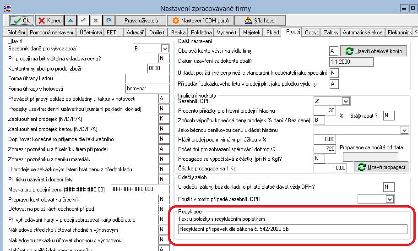Image resolution: width=418 pixels, height=251 pixels.
Task: Expand Sazebník daně pro vývoz zboží dropdown
Action: pyautogui.click(x=165, y=49)
